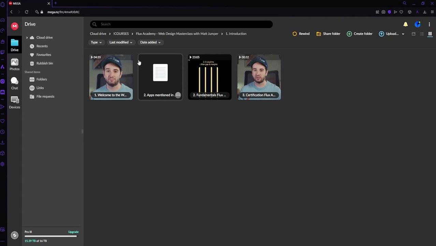This screenshot has height=246, width=436.
Task: Go to !COURSES breadcrumb
Action: (121, 34)
